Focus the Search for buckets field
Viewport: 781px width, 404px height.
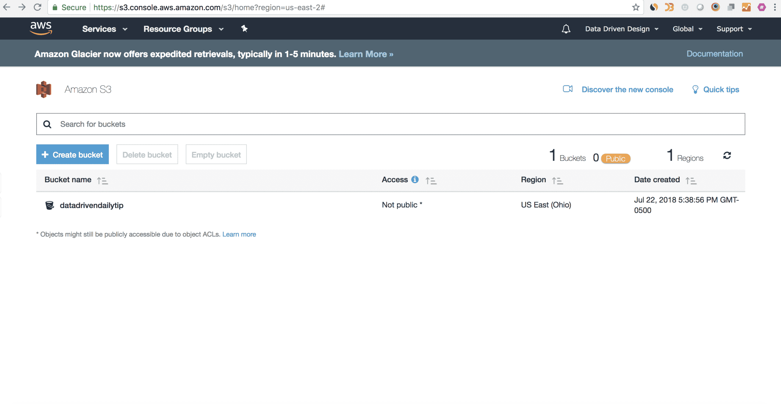pos(390,124)
